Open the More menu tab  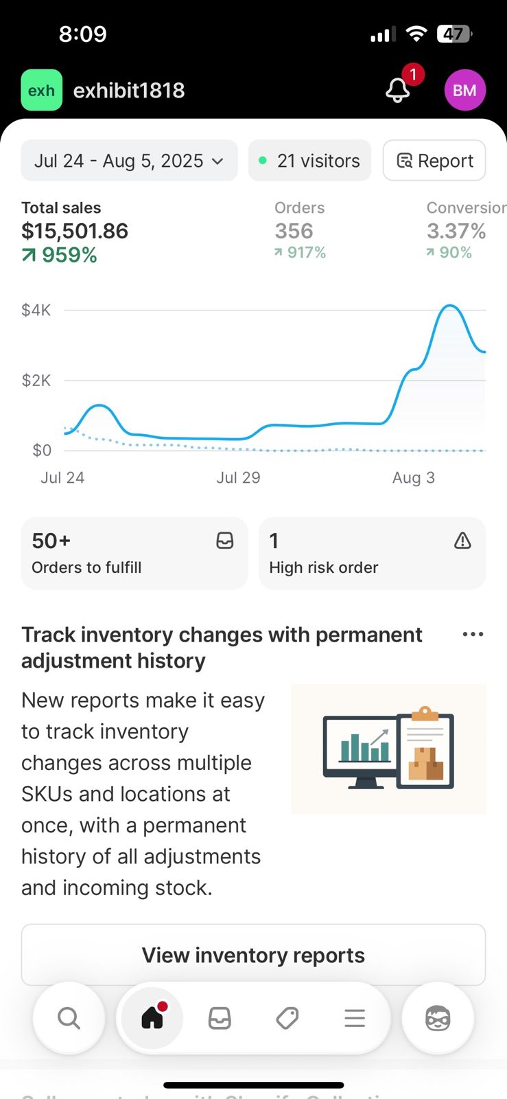355,1018
